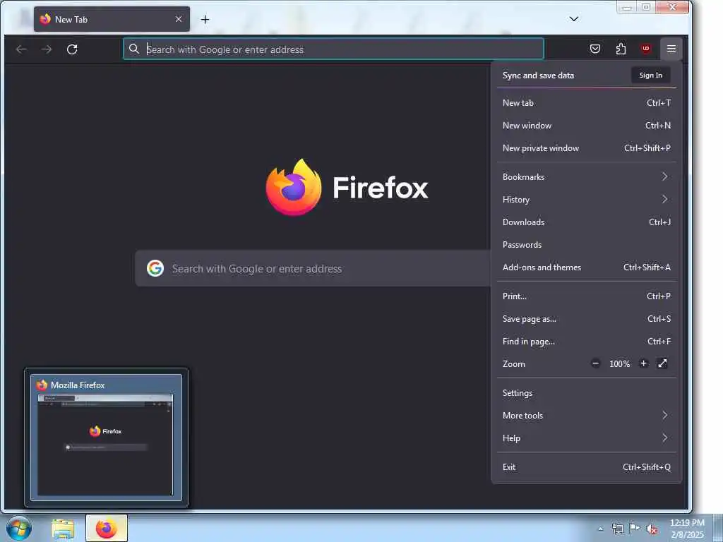The image size is (723, 542).
Task: Click the search magnifier in address bar
Action: pyautogui.click(x=133, y=49)
